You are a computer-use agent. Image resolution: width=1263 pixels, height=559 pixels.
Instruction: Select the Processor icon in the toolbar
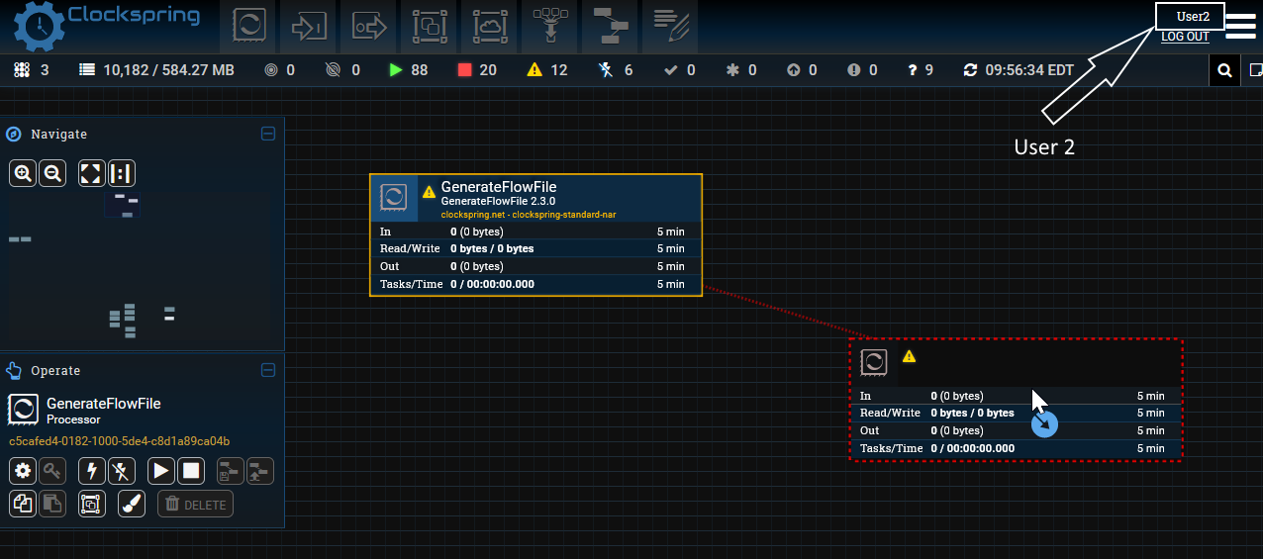click(x=248, y=27)
